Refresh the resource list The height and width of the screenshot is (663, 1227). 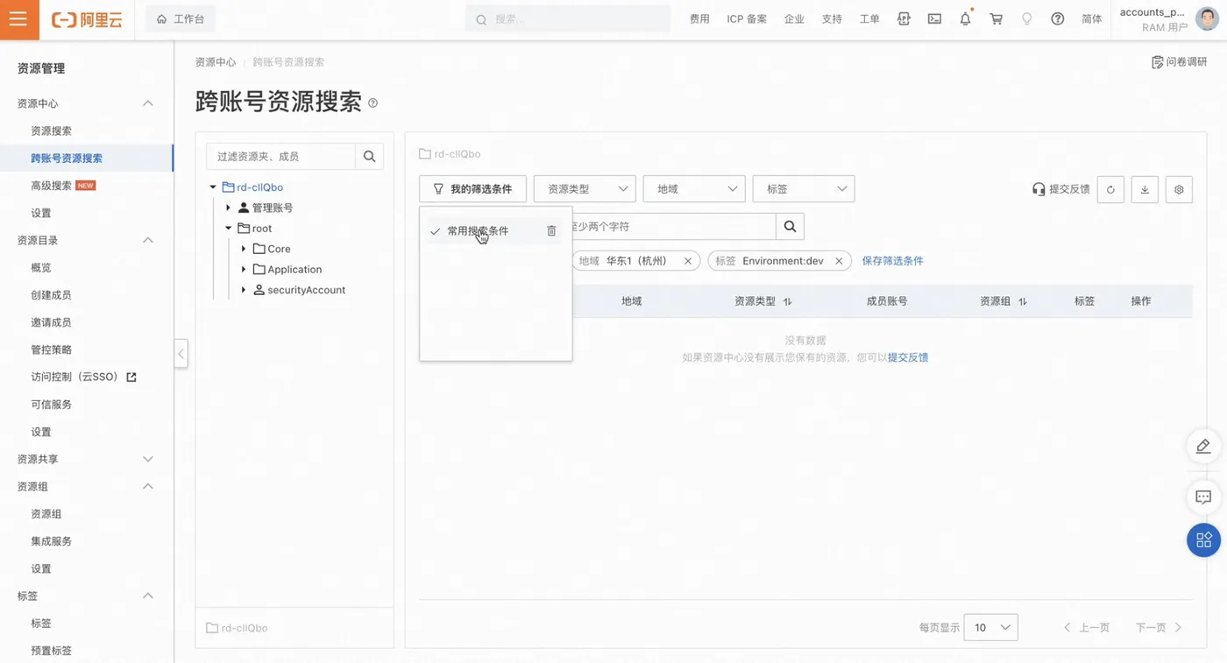point(1110,189)
